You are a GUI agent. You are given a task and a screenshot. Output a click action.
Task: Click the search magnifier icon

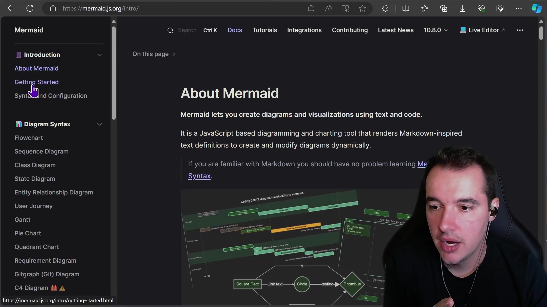170,30
